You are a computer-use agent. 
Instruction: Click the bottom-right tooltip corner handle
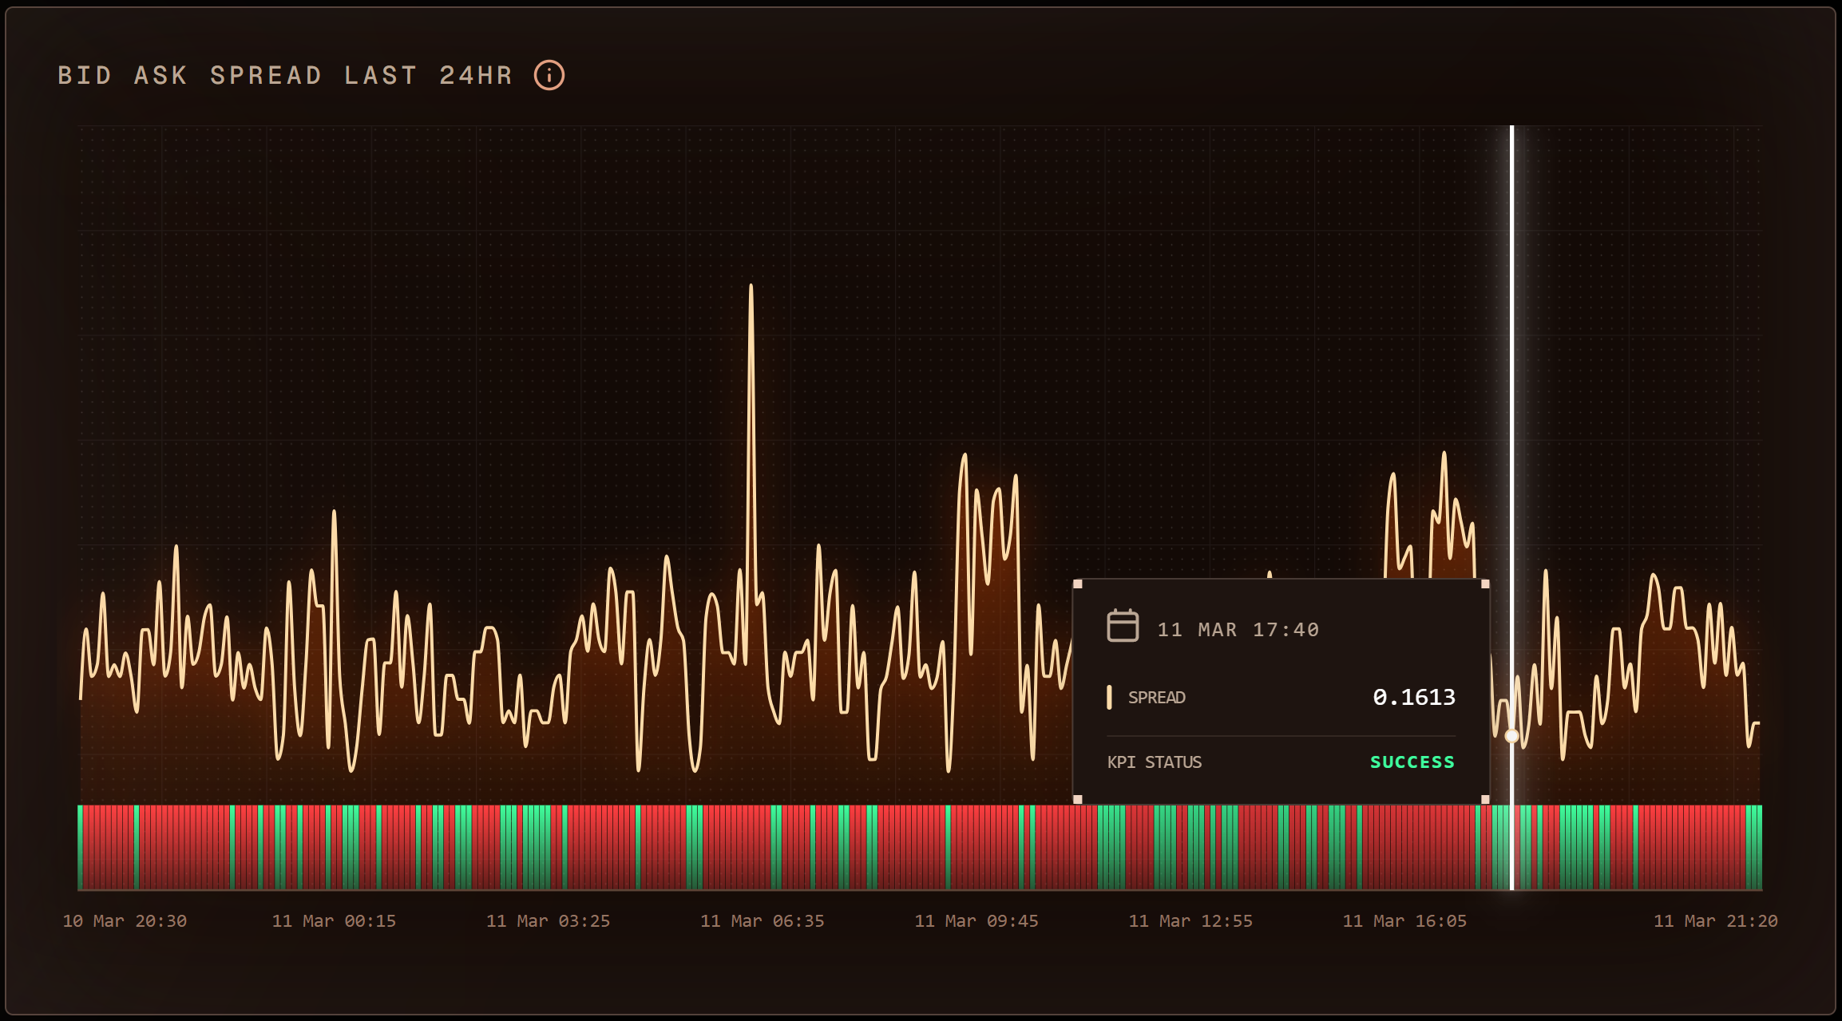pos(1485,799)
